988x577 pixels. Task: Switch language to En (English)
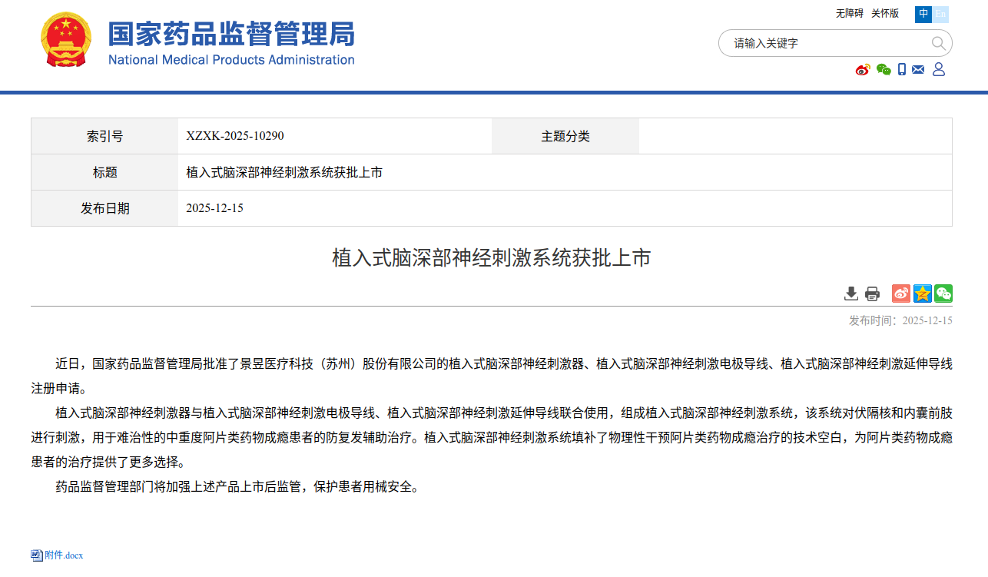[940, 14]
